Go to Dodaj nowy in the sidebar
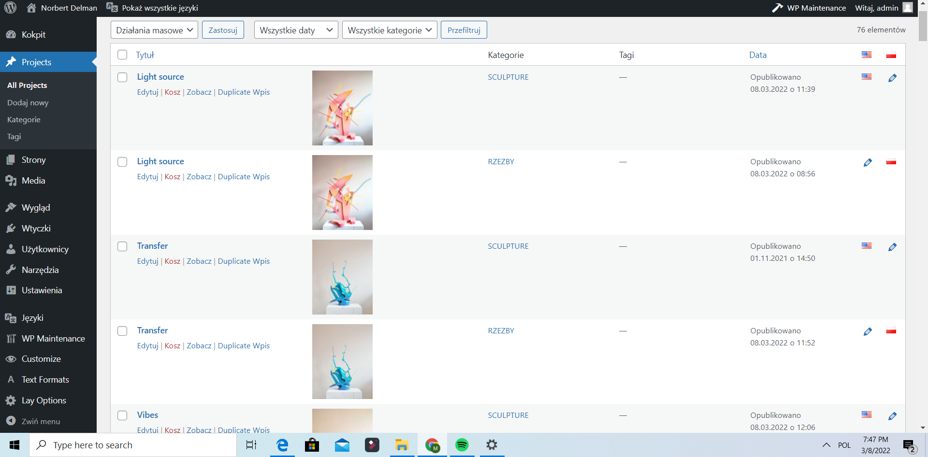928x457 pixels. (28, 102)
